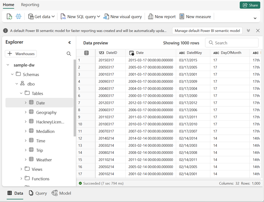Click the DateID column header

coord(110,53)
